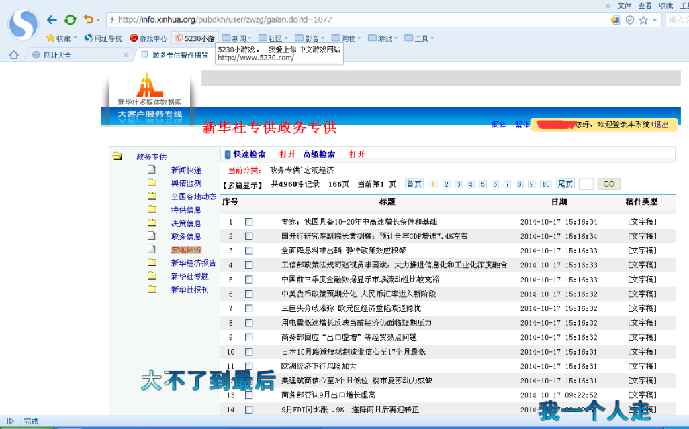Open 全国各地动态 in the sidebar

(x=194, y=196)
